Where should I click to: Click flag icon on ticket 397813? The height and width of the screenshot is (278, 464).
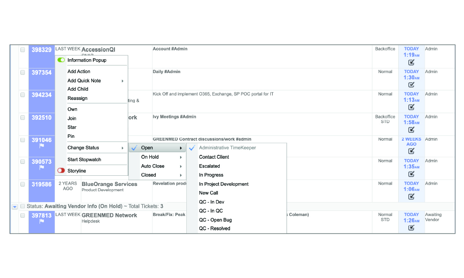(41, 221)
